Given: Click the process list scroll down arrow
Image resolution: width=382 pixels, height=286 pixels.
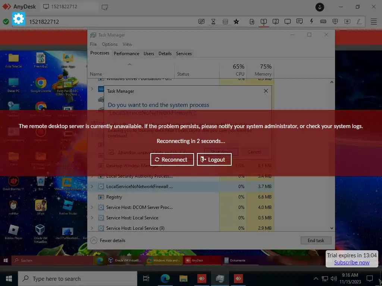Looking at the screenshot, I should click(332, 228).
